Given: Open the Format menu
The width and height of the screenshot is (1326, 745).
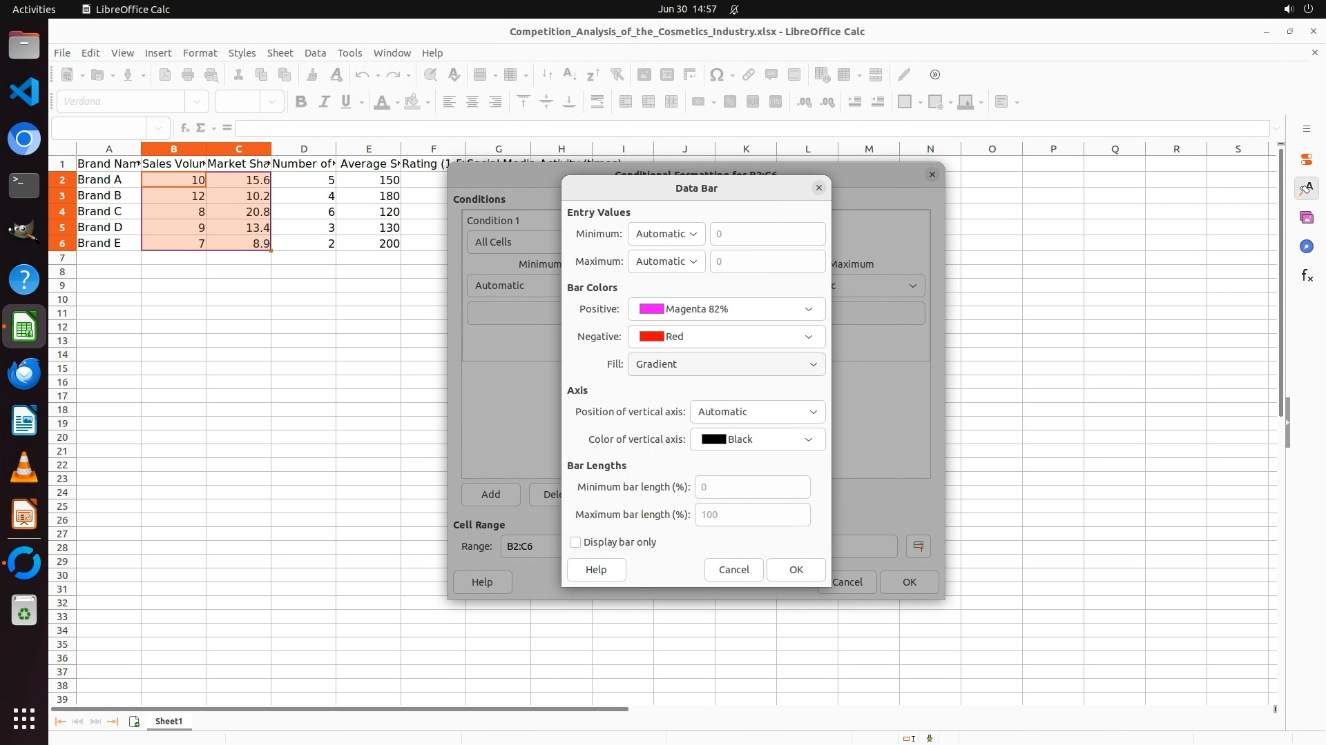Looking at the screenshot, I should click(200, 53).
